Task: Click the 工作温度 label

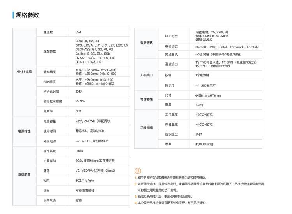Action: pos(171,114)
